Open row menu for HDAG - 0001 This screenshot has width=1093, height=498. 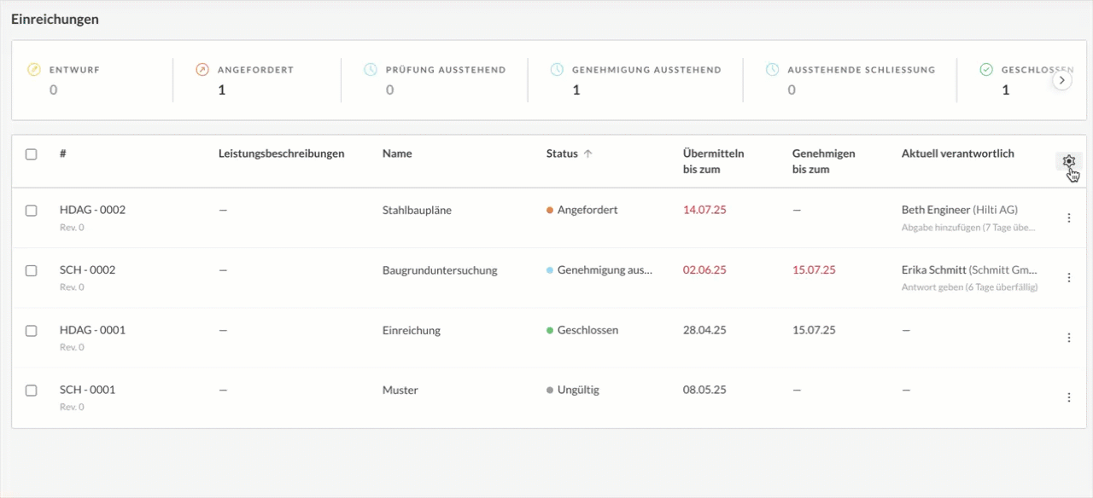[x=1068, y=338]
